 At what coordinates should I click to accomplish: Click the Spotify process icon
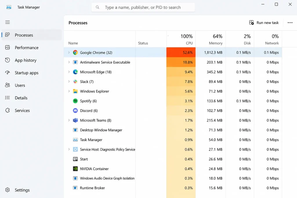[75, 101]
